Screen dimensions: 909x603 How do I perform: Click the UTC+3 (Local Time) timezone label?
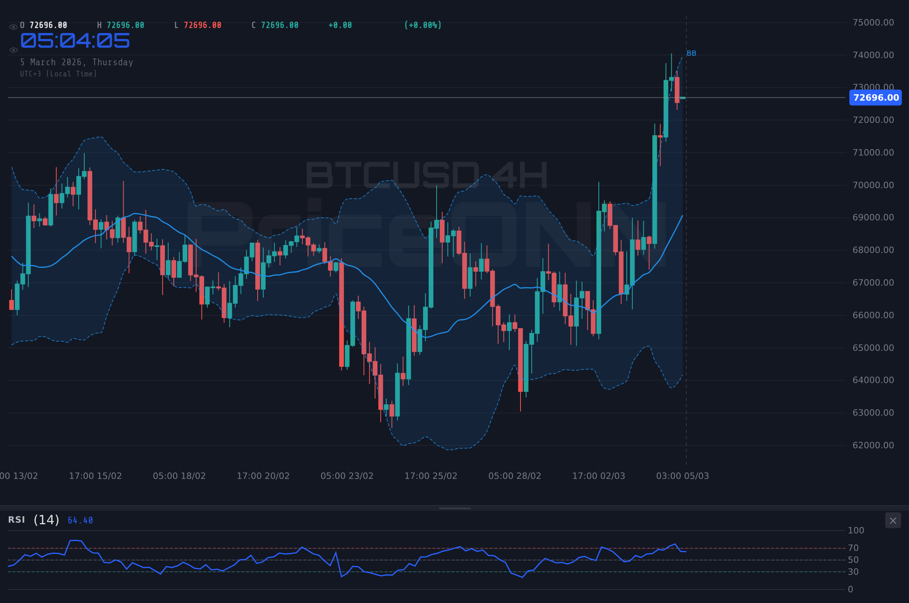58,74
